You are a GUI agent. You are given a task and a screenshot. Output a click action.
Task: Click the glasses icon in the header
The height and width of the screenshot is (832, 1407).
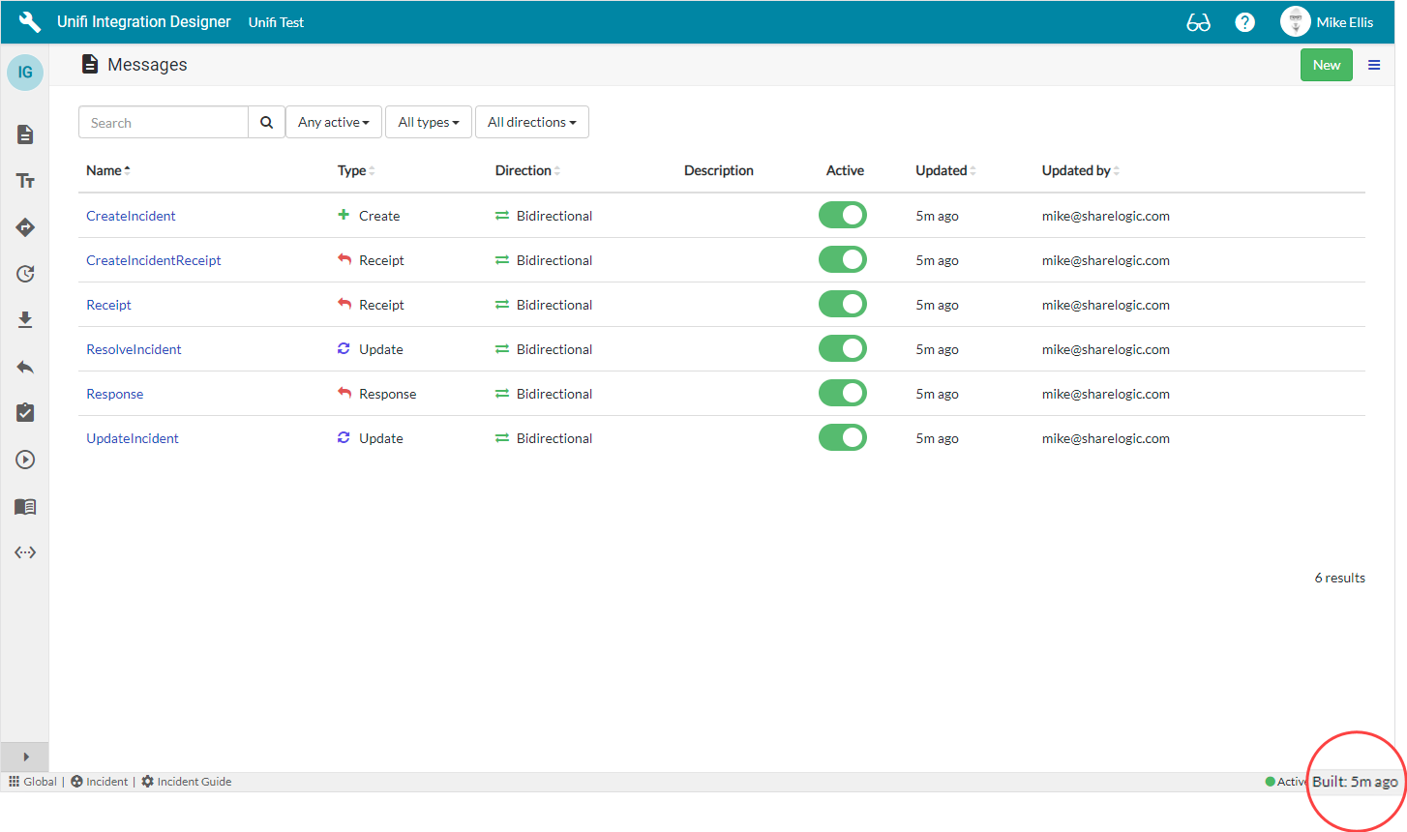[x=1198, y=22]
